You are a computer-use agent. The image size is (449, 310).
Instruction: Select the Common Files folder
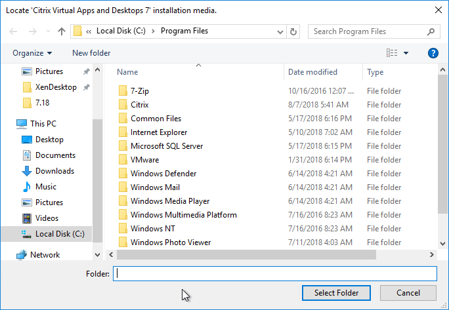coord(156,119)
